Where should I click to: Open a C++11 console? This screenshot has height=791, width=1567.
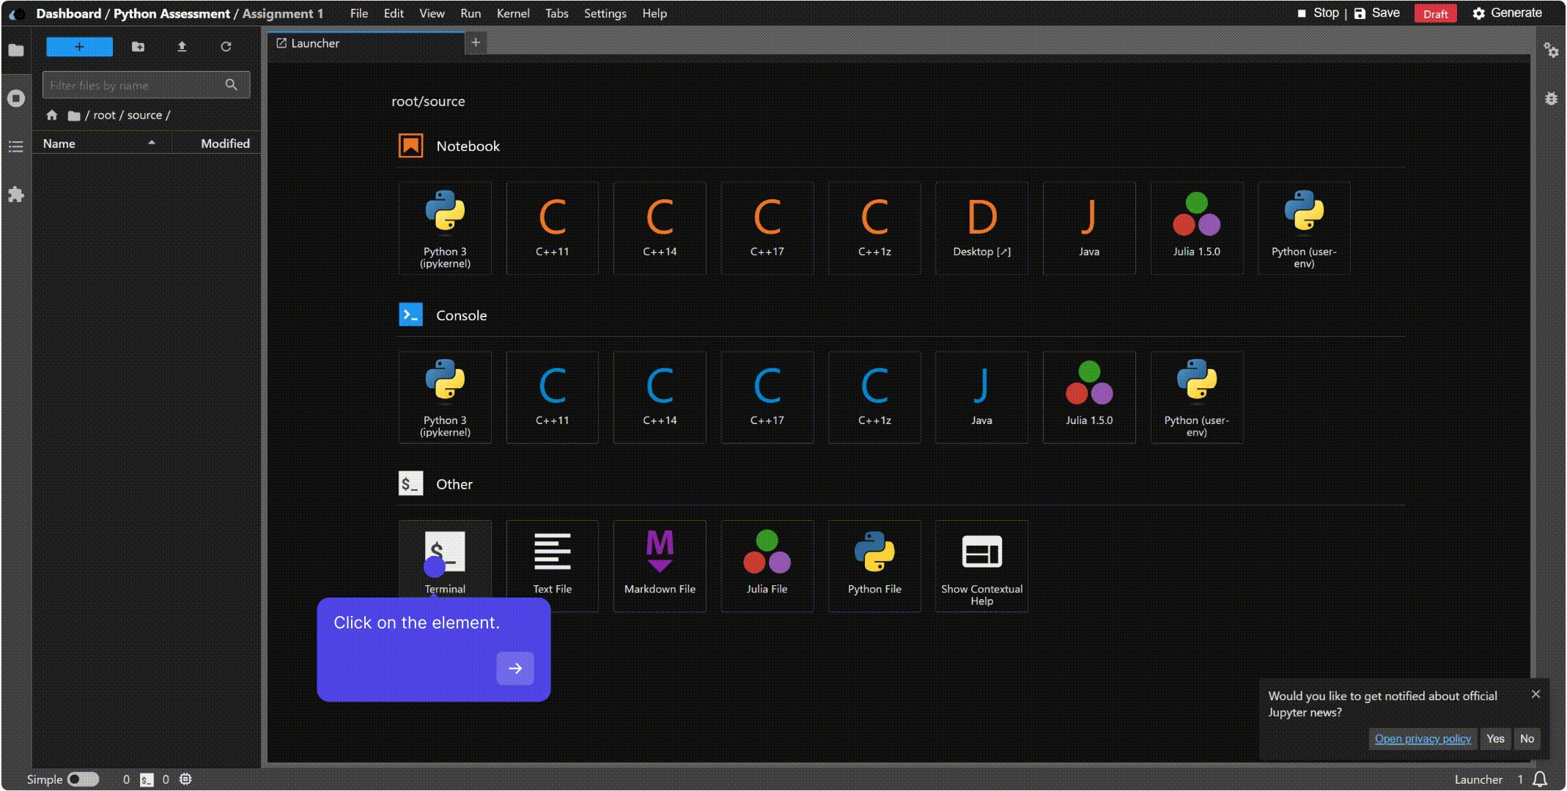[552, 397]
